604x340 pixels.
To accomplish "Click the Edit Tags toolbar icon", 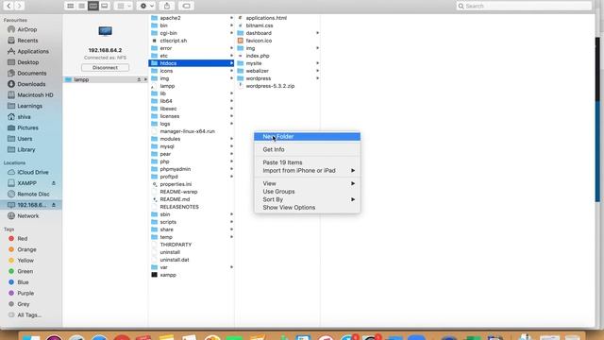I will tap(186, 6).
